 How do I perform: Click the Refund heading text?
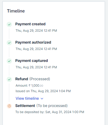pyautogui.click(x=22, y=79)
